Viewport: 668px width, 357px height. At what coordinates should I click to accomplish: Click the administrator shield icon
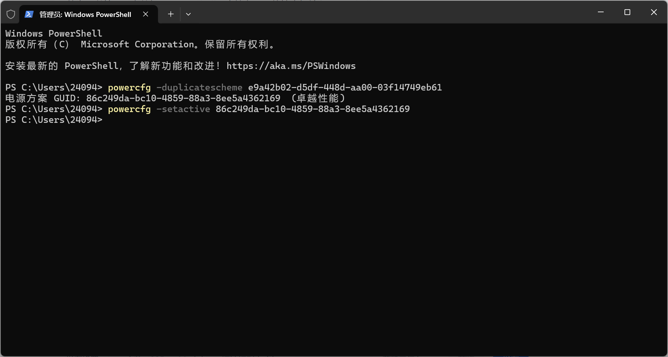11,14
